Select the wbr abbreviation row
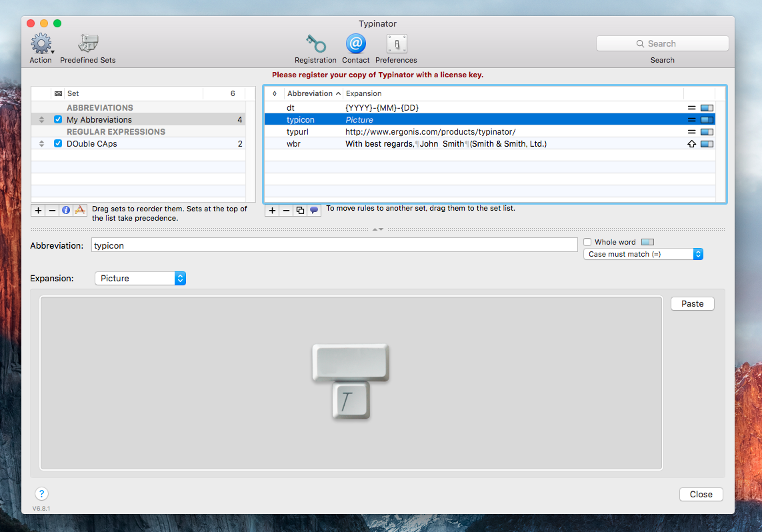 tap(490, 144)
